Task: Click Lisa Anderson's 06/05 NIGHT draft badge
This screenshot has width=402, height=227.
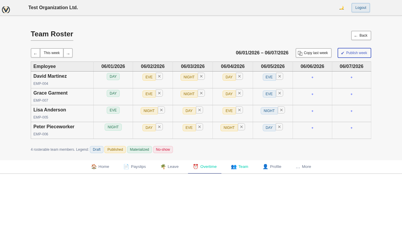Action: (269, 111)
